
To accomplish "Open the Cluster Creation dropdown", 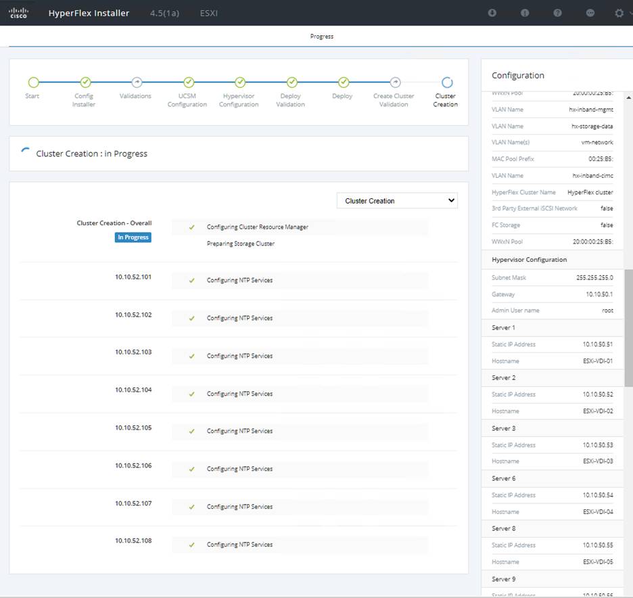I will 397,201.
